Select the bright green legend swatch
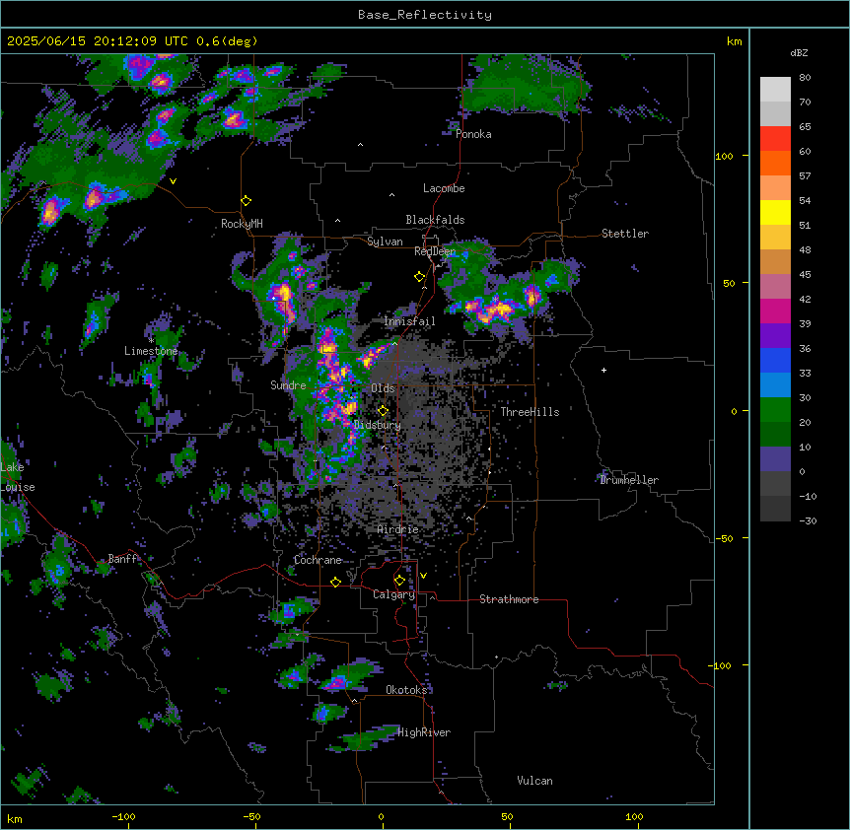The image size is (850, 830). pos(775,410)
